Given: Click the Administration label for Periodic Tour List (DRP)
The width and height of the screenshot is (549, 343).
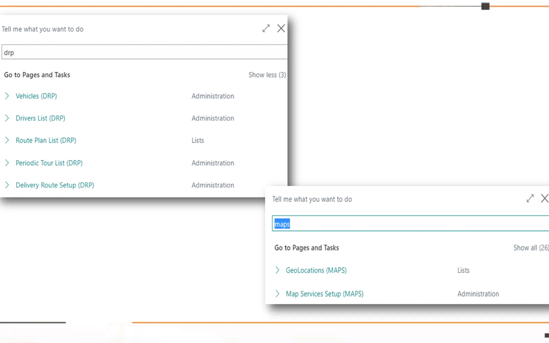Looking at the screenshot, I should tap(213, 163).
